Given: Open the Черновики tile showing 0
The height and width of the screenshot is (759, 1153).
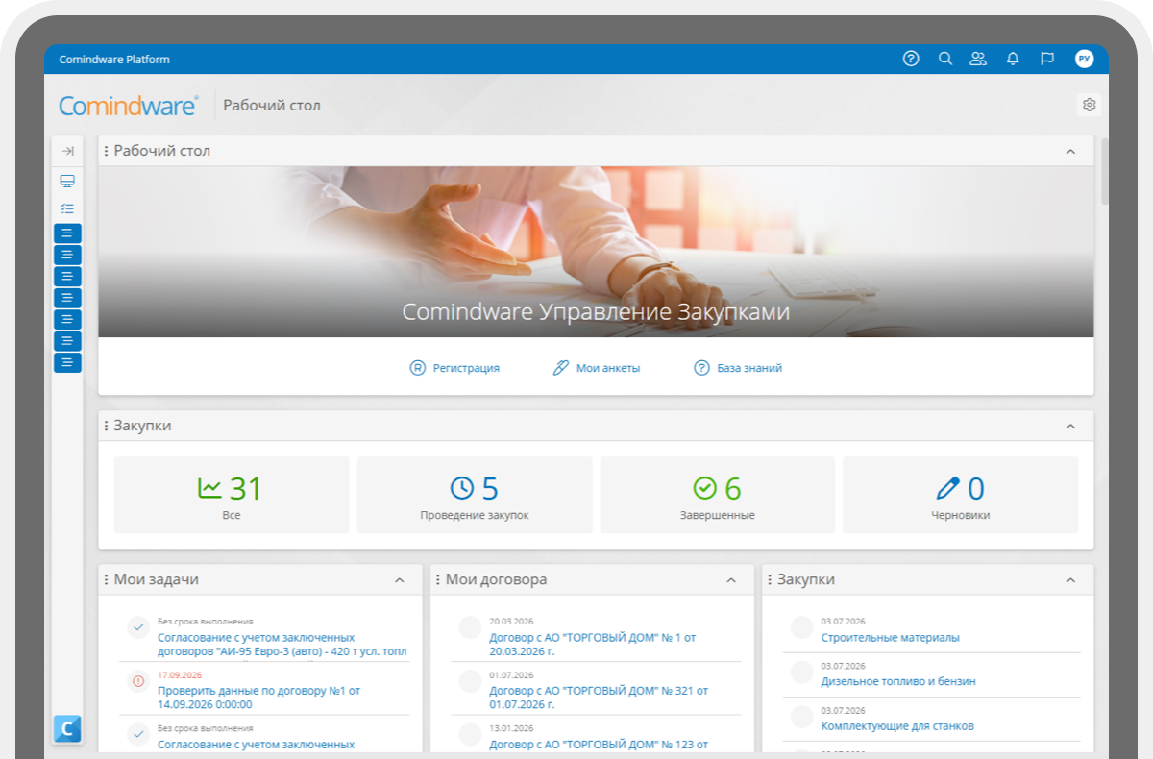Looking at the screenshot, I should tap(961, 495).
